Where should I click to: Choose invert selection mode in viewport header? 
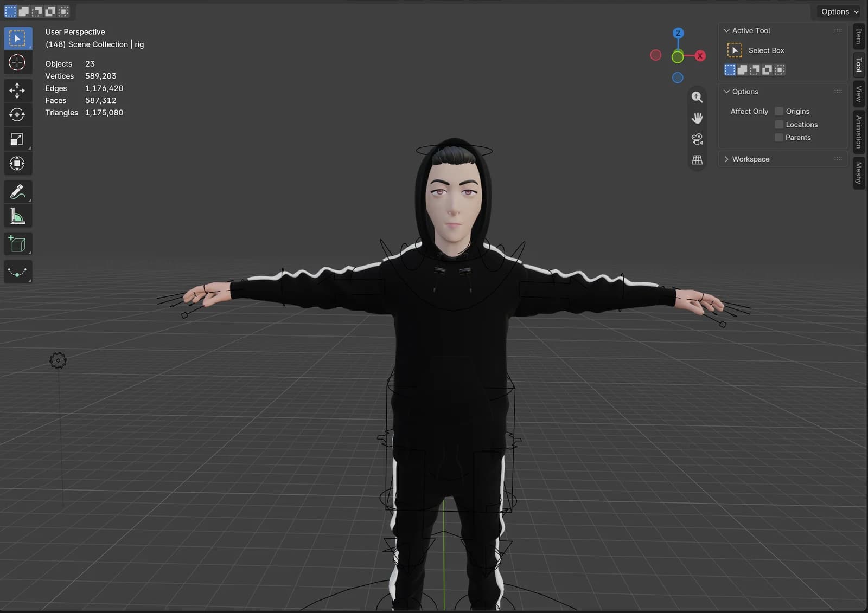point(50,11)
